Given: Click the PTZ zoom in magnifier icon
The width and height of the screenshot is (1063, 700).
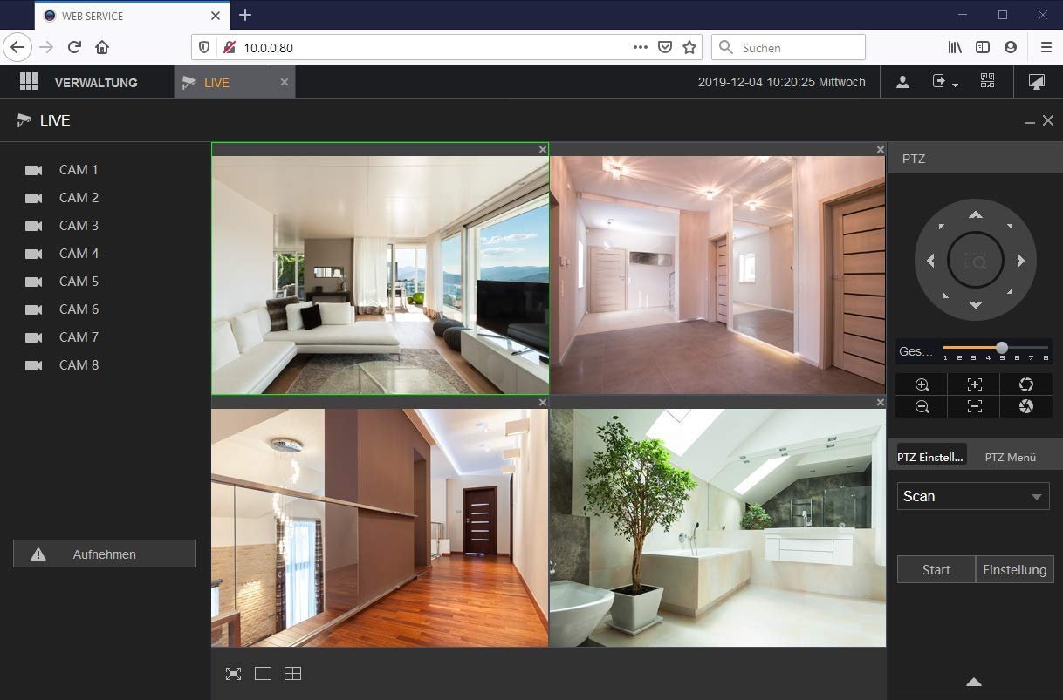Looking at the screenshot, I should coord(922,384).
